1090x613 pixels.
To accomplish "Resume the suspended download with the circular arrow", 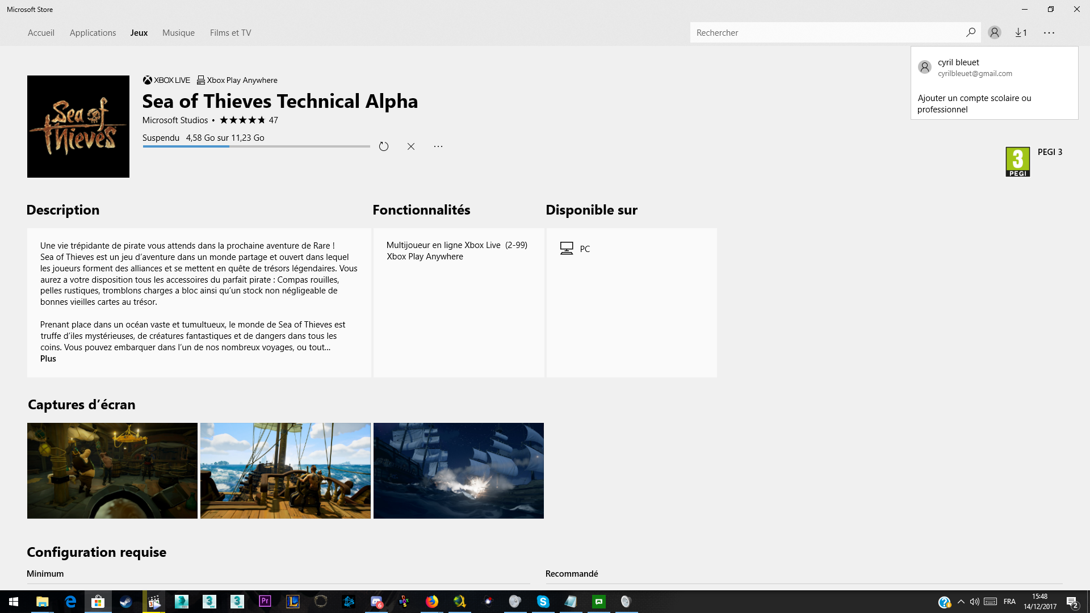I will pos(384,146).
